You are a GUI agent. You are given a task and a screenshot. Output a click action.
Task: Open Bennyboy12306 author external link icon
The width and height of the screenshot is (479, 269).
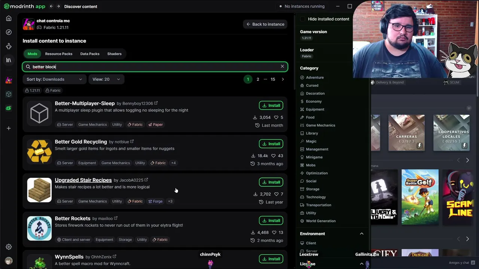pyautogui.click(x=156, y=103)
